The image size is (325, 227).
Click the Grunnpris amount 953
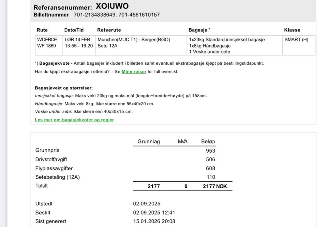[x=210, y=151]
